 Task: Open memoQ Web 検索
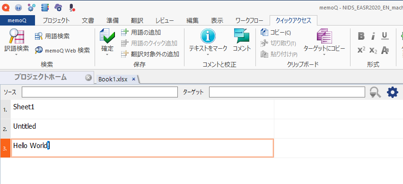click(x=62, y=50)
